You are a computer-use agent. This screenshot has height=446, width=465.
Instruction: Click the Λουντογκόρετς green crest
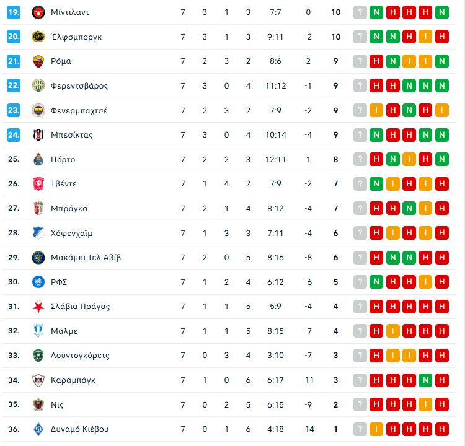coord(38,356)
